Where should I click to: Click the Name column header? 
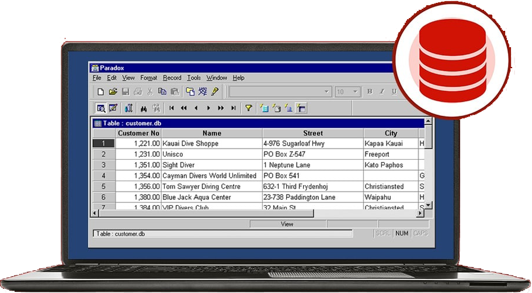pos(212,133)
